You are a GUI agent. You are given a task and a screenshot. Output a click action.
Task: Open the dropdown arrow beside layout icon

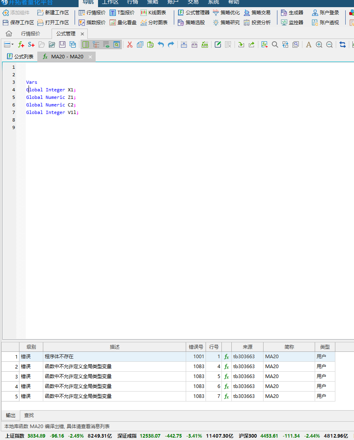click(x=13, y=44)
